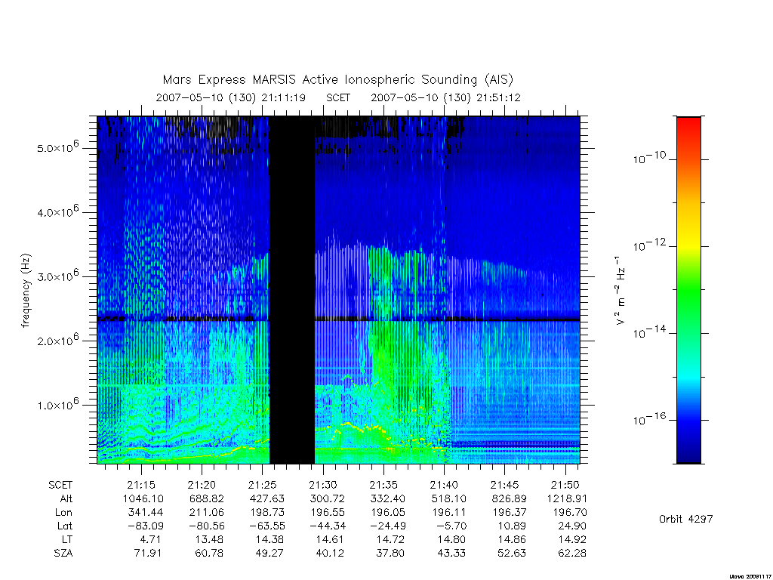Click the red top of the color bar
The width and height of the screenshot is (773, 580).
tap(688, 129)
